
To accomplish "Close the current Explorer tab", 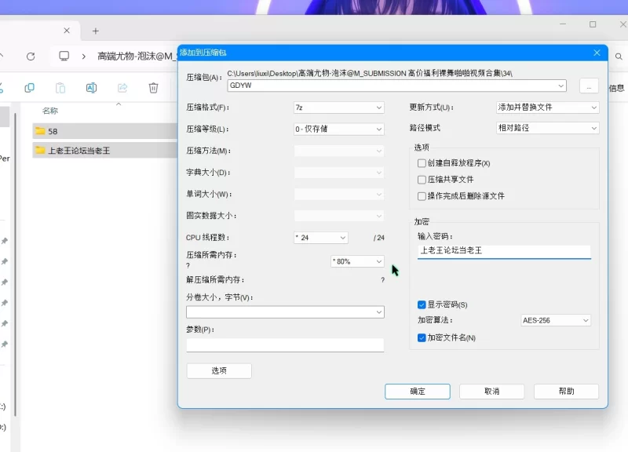I will pos(67,31).
